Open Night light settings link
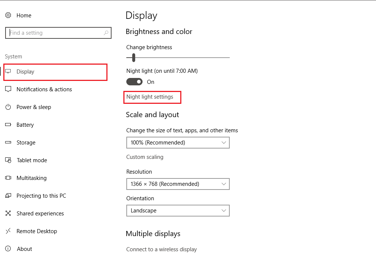The height and width of the screenshot is (259, 376). click(150, 97)
